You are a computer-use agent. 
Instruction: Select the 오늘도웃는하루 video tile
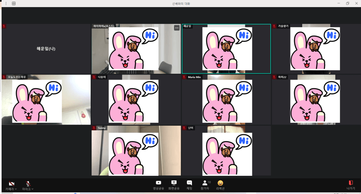46,100
